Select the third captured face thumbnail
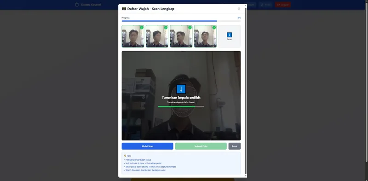This screenshot has height=181, width=368. (181, 36)
